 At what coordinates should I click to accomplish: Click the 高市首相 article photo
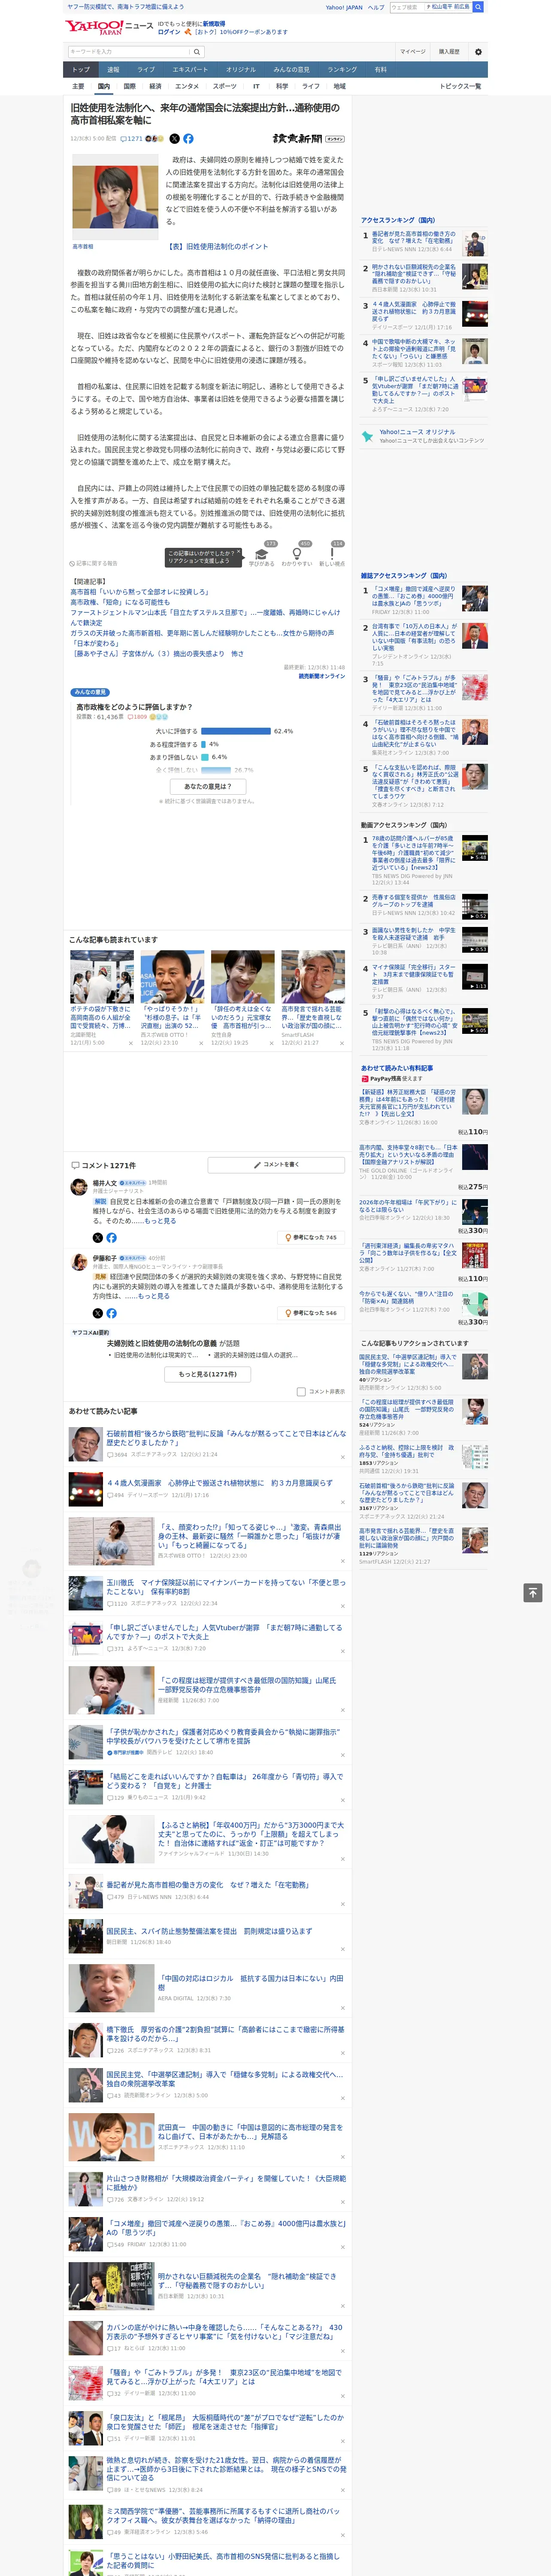tap(115, 198)
